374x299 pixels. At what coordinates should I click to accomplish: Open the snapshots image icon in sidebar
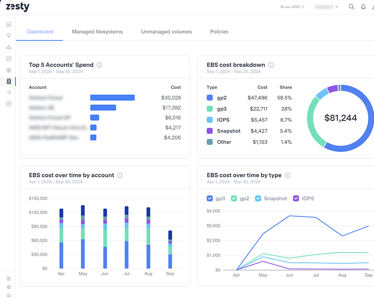[x=9, y=58]
